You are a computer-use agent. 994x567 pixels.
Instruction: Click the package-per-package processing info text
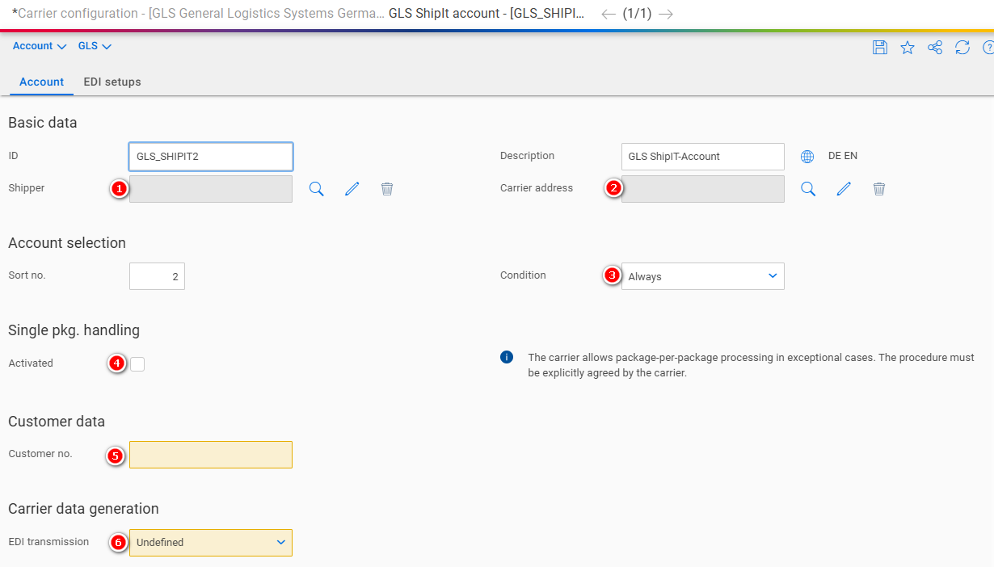pos(751,365)
